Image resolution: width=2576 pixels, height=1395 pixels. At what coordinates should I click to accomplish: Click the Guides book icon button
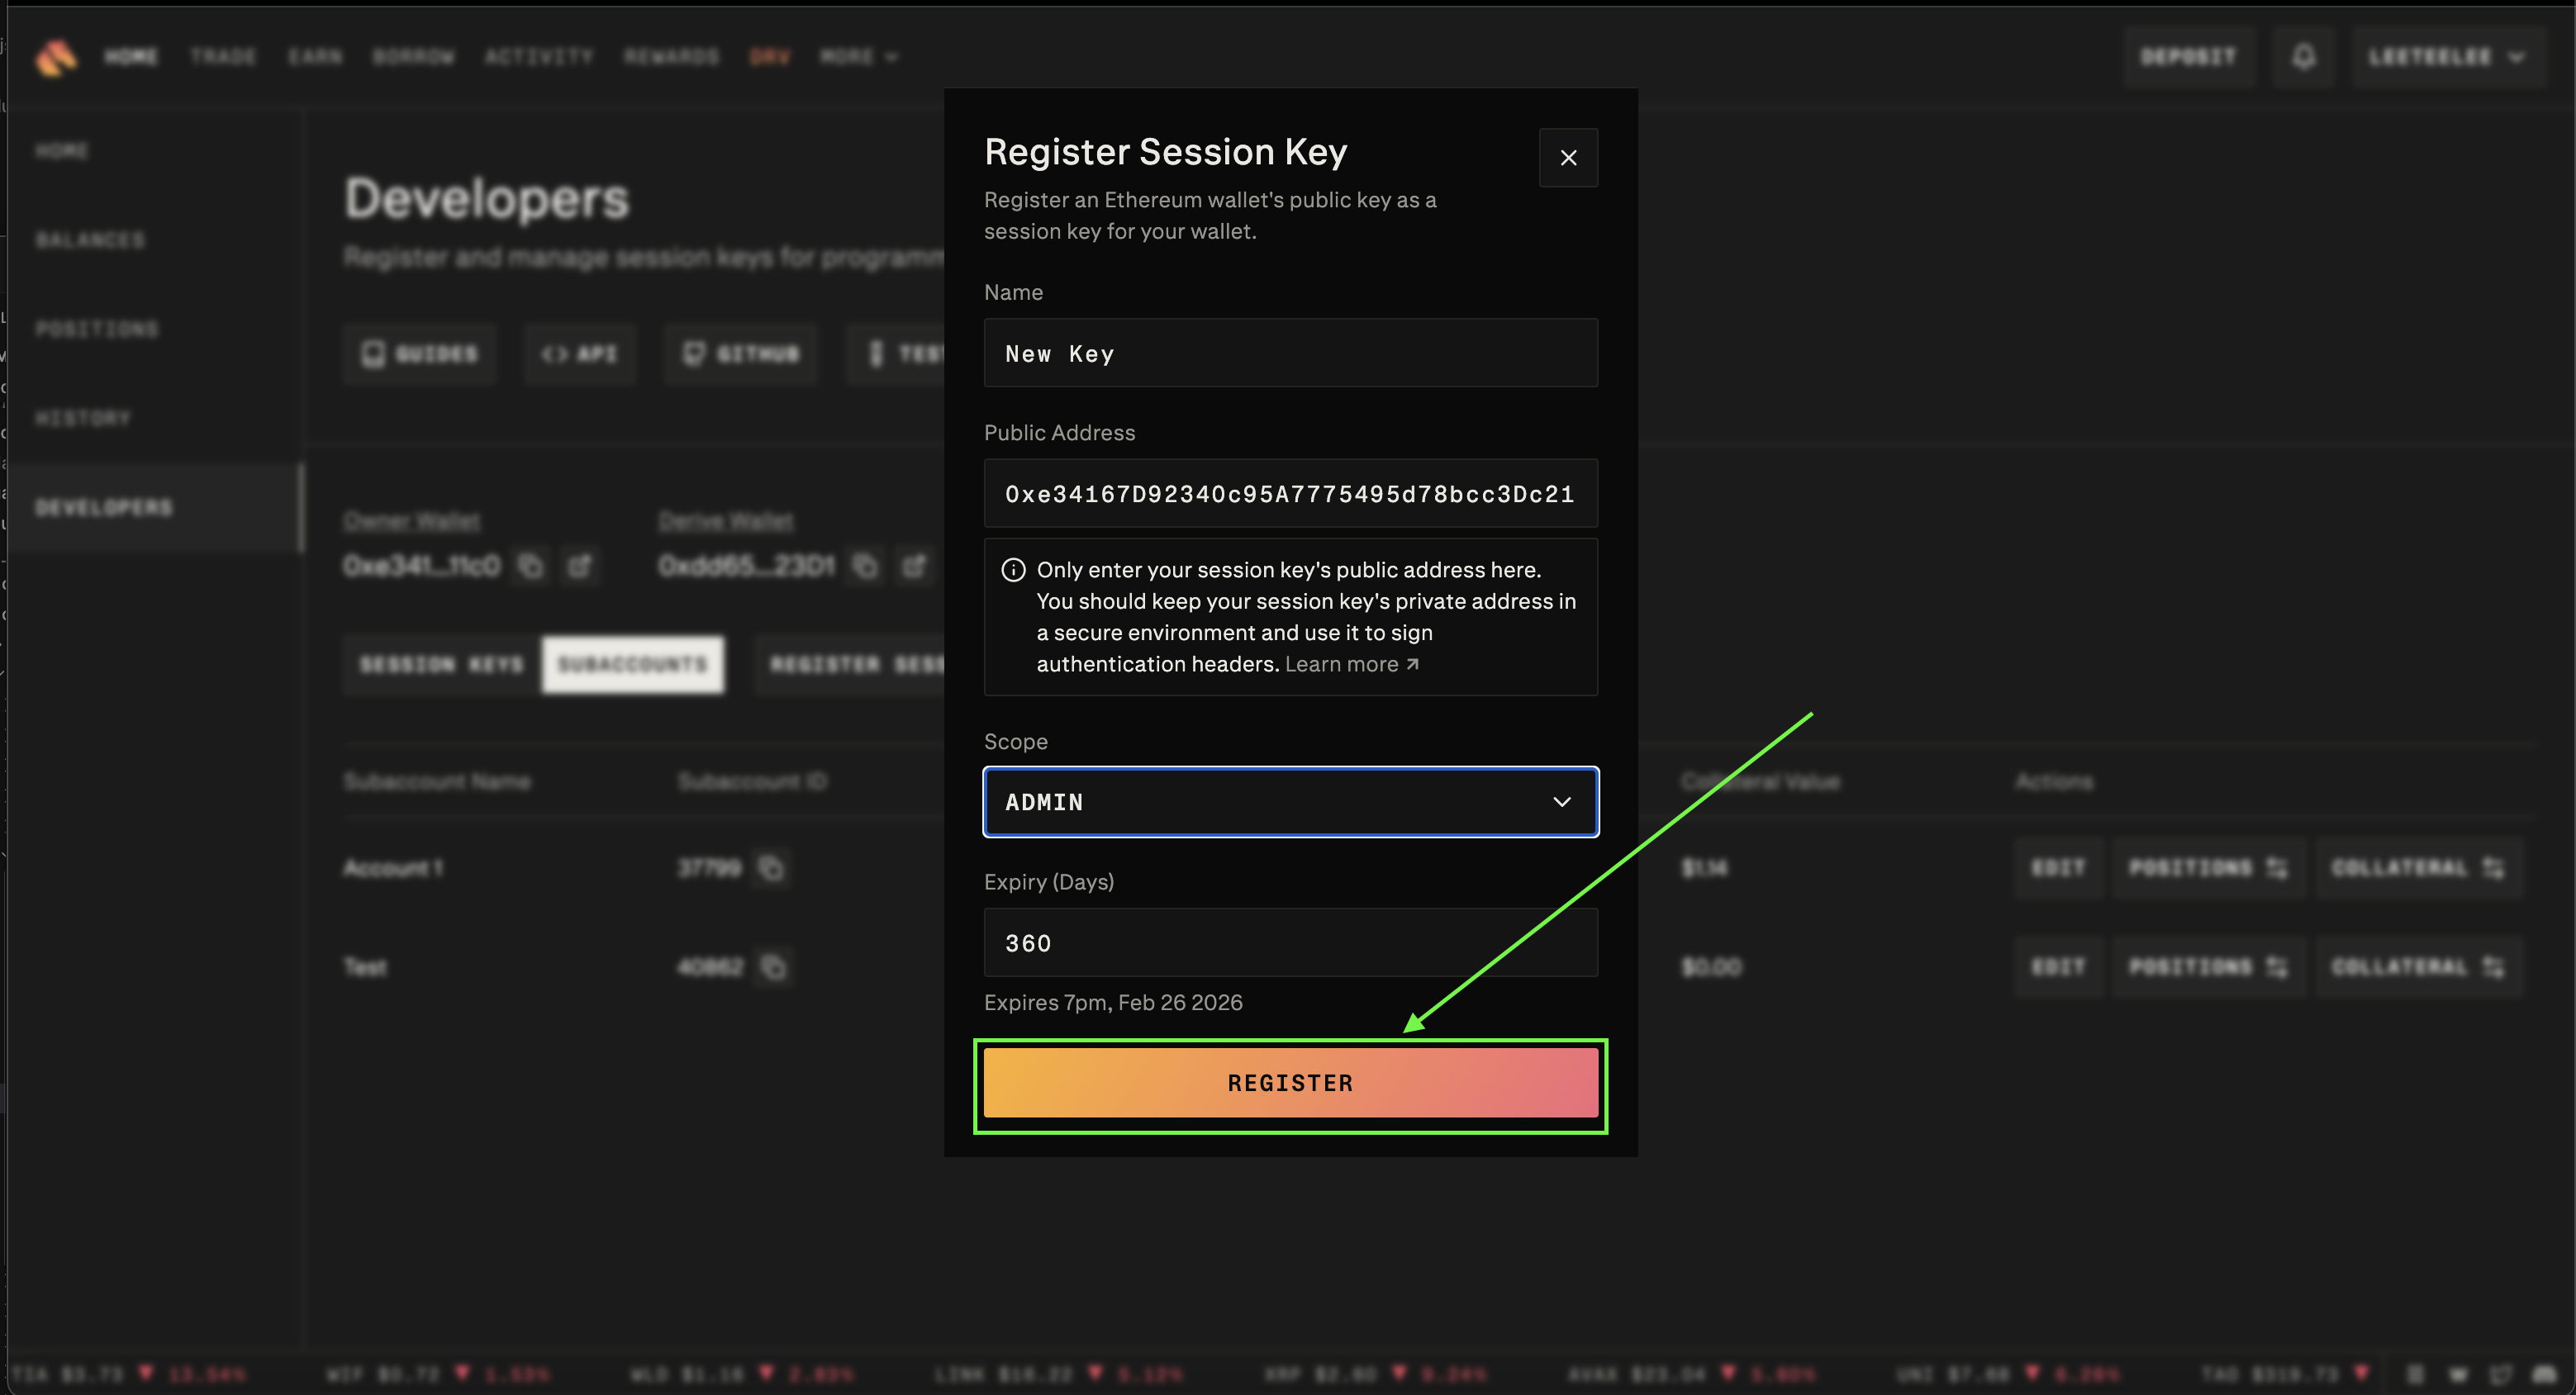[x=419, y=354]
